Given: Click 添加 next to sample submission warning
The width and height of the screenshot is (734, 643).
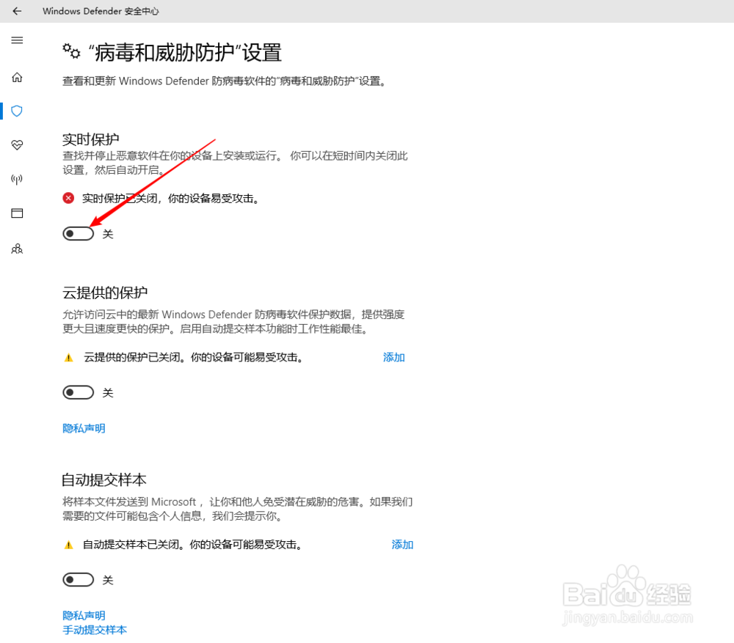Looking at the screenshot, I should point(402,544).
